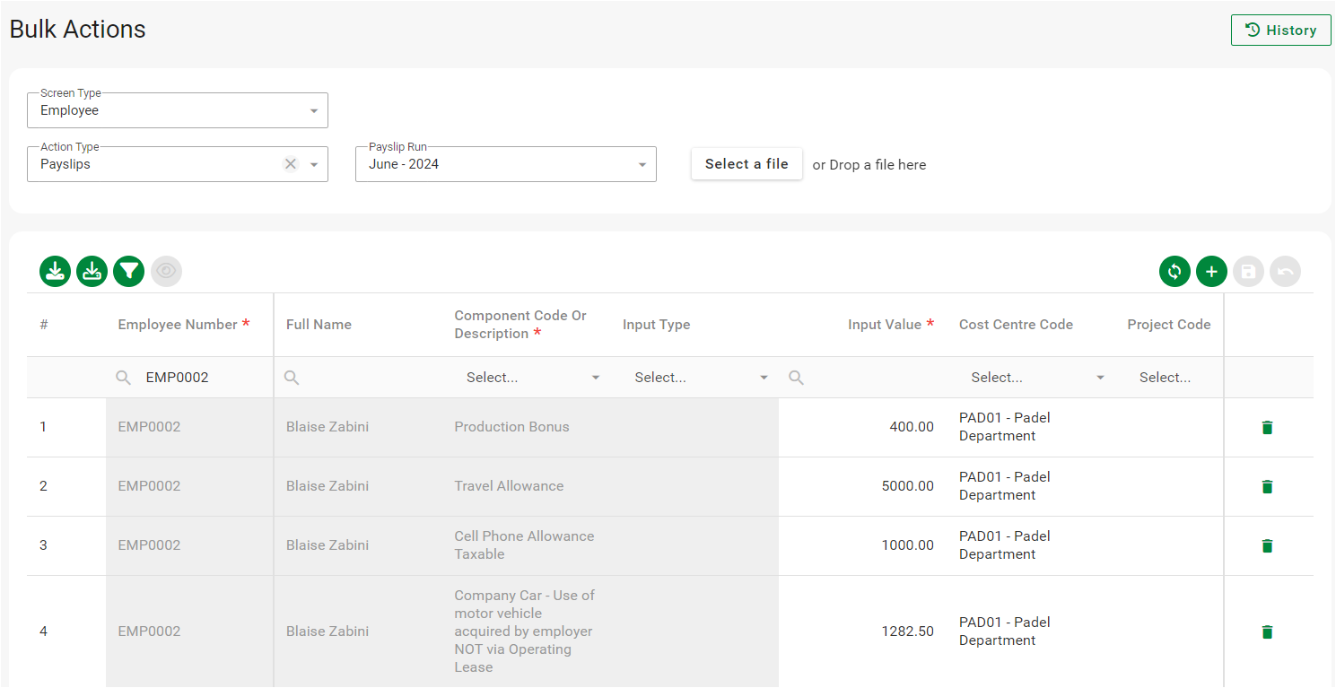Screen dimensions: 1336x688
Task: Click the Employee Number search field
Action: [202, 378]
